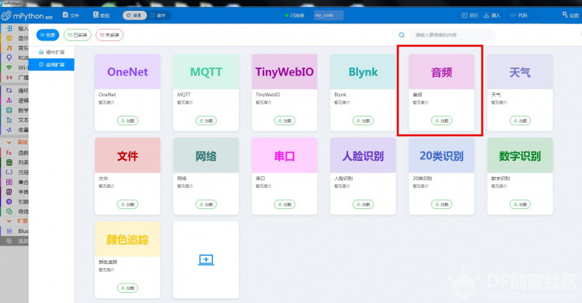Switch to 教学 teaching mode
The width and height of the screenshot is (582, 303).
158,16
